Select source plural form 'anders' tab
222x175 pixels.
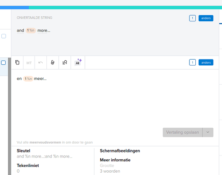pyautogui.click(x=206, y=18)
